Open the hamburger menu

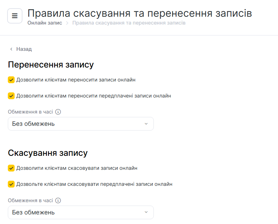(15, 16)
